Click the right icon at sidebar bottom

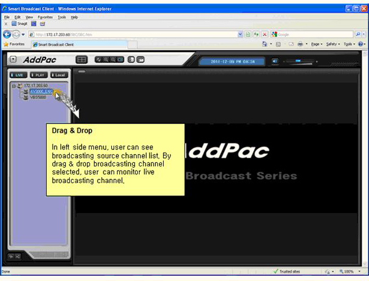click(x=18, y=257)
